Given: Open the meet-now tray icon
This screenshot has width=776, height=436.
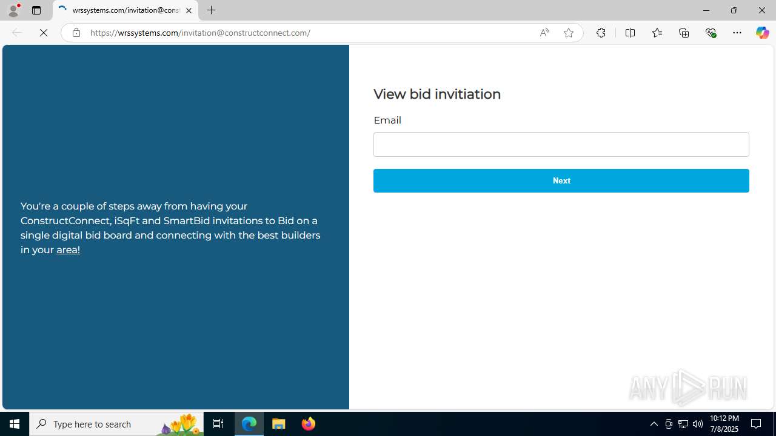Looking at the screenshot, I should pyautogui.click(x=669, y=424).
